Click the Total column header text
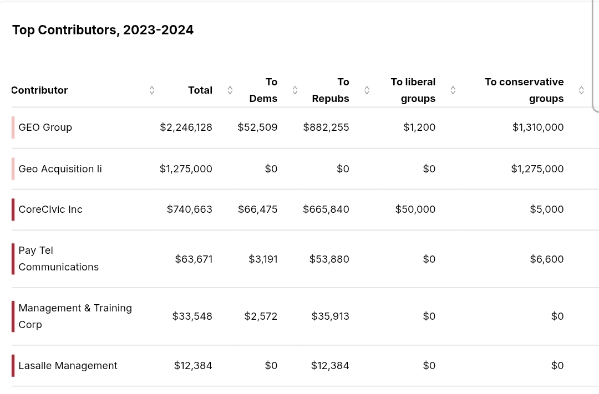Image resolution: width=599 pixels, height=394 pixels. (x=200, y=90)
